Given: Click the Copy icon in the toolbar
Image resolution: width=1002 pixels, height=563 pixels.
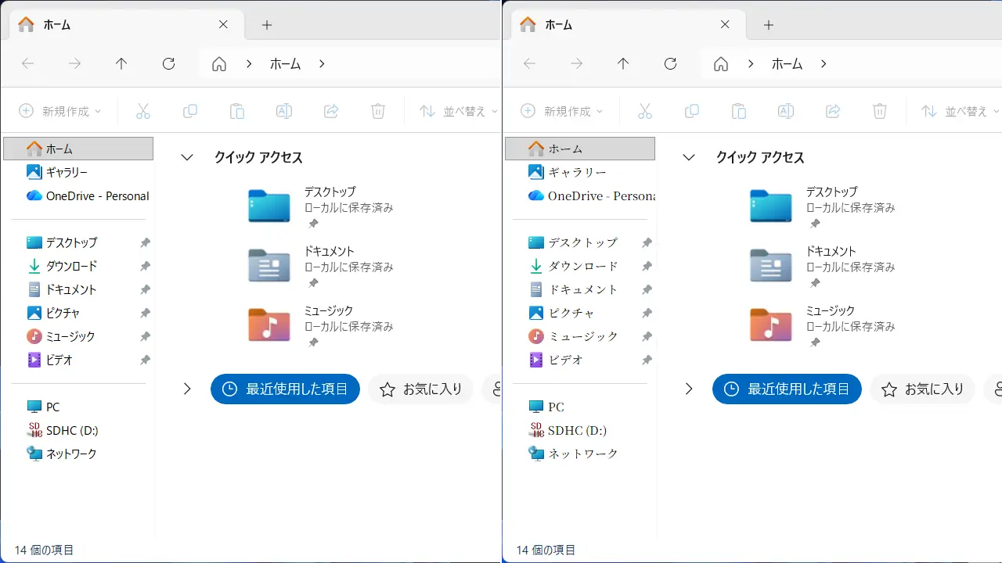Looking at the screenshot, I should [190, 110].
